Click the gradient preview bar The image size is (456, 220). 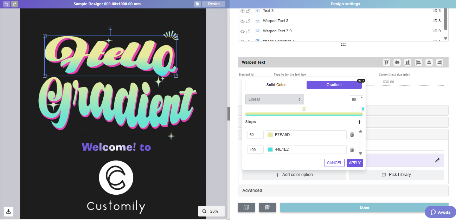click(304, 114)
